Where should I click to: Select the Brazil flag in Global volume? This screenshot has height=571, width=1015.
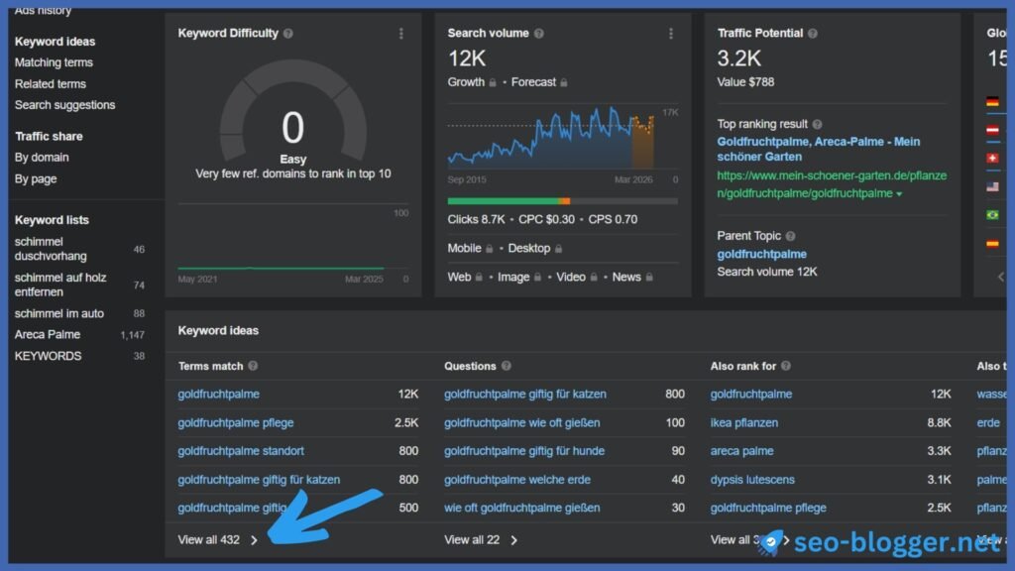click(992, 215)
